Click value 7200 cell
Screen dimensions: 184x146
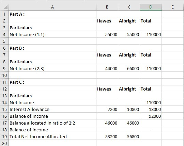point(107,109)
